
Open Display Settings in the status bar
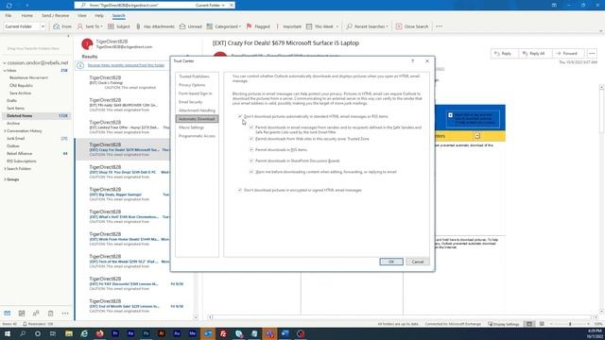coord(504,324)
